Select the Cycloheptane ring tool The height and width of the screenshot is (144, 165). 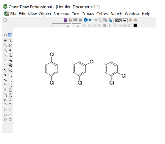click(5, 110)
